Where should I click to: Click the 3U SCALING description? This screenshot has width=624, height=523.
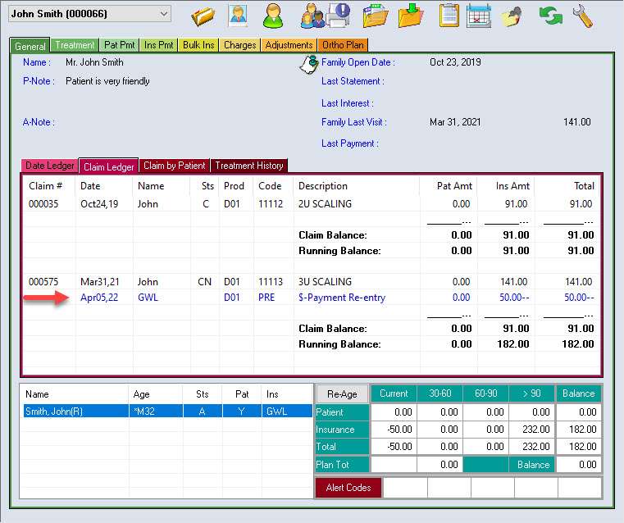(x=326, y=282)
